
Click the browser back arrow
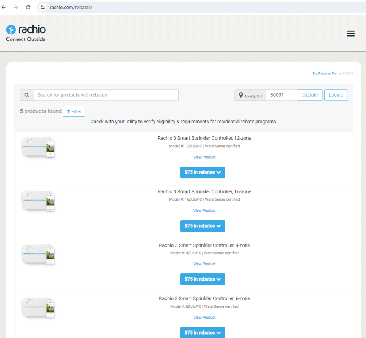pos(4,7)
